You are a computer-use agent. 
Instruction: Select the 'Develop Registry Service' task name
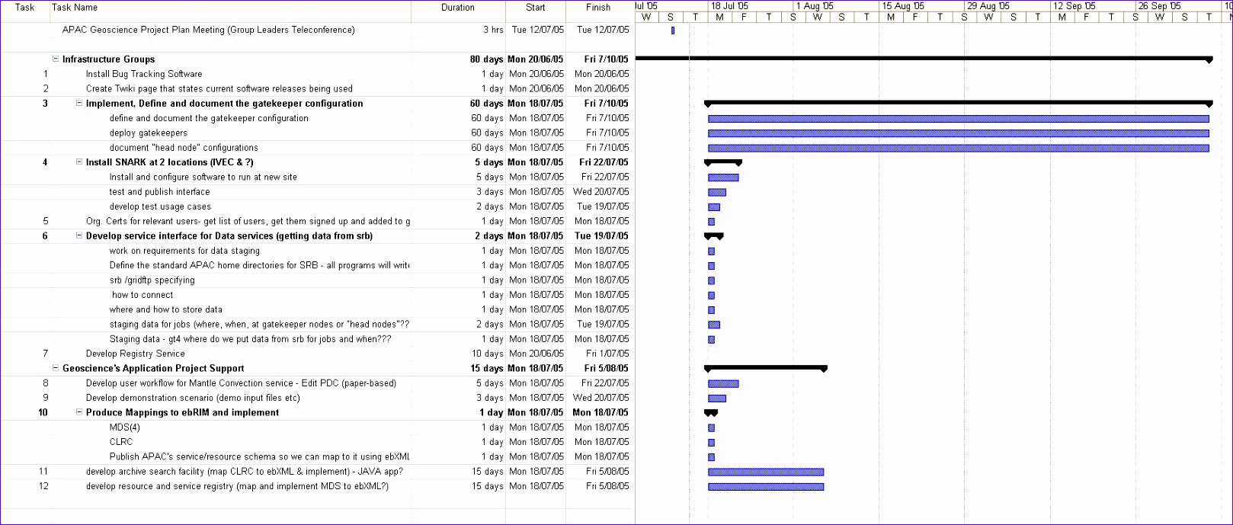135,354
